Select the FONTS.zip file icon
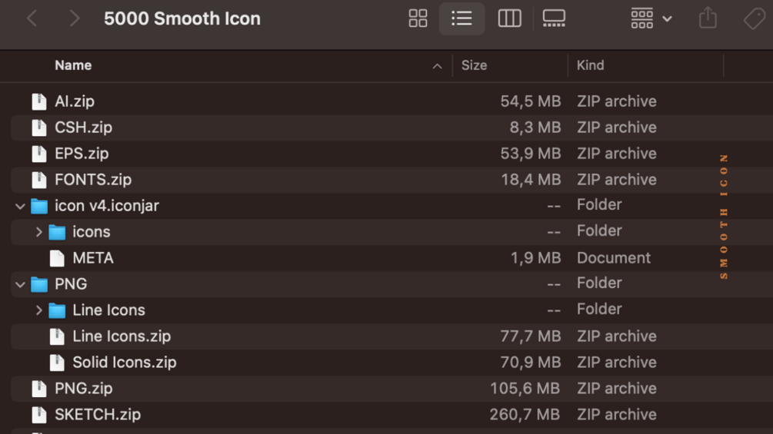This screenshot has width=773, height=434. click(39, 180)
